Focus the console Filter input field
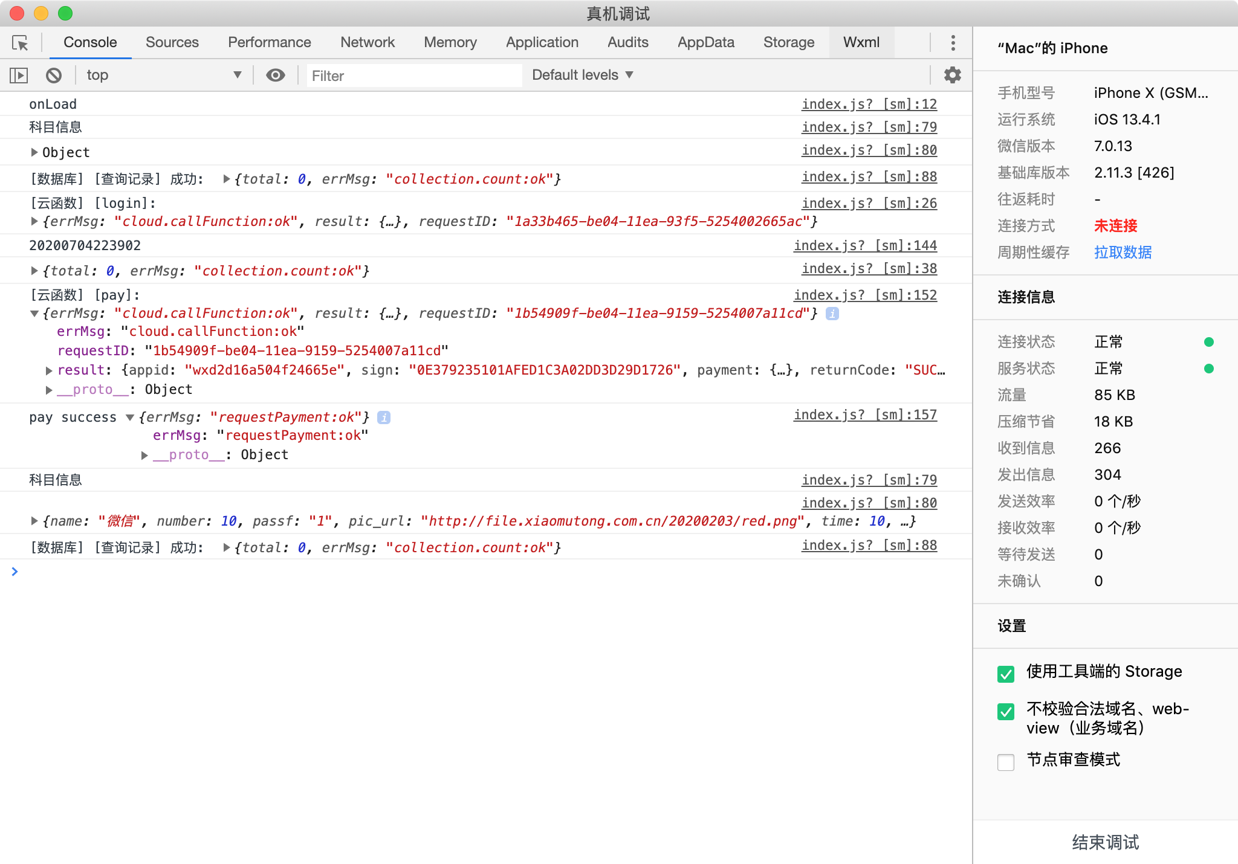 pos(414,76)
